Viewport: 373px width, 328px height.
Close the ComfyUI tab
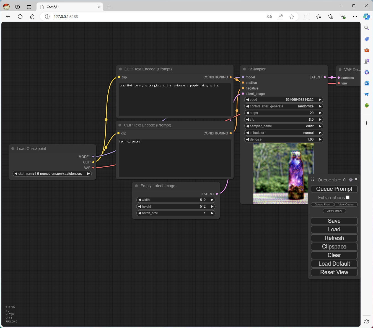coord(99,7)
